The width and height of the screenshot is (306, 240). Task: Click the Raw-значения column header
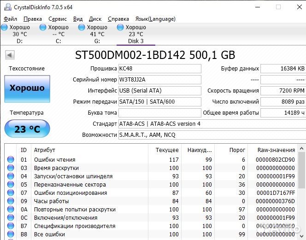point(273,150)
